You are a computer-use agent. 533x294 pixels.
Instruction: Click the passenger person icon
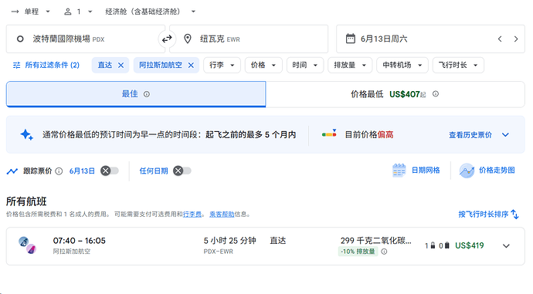68,12
